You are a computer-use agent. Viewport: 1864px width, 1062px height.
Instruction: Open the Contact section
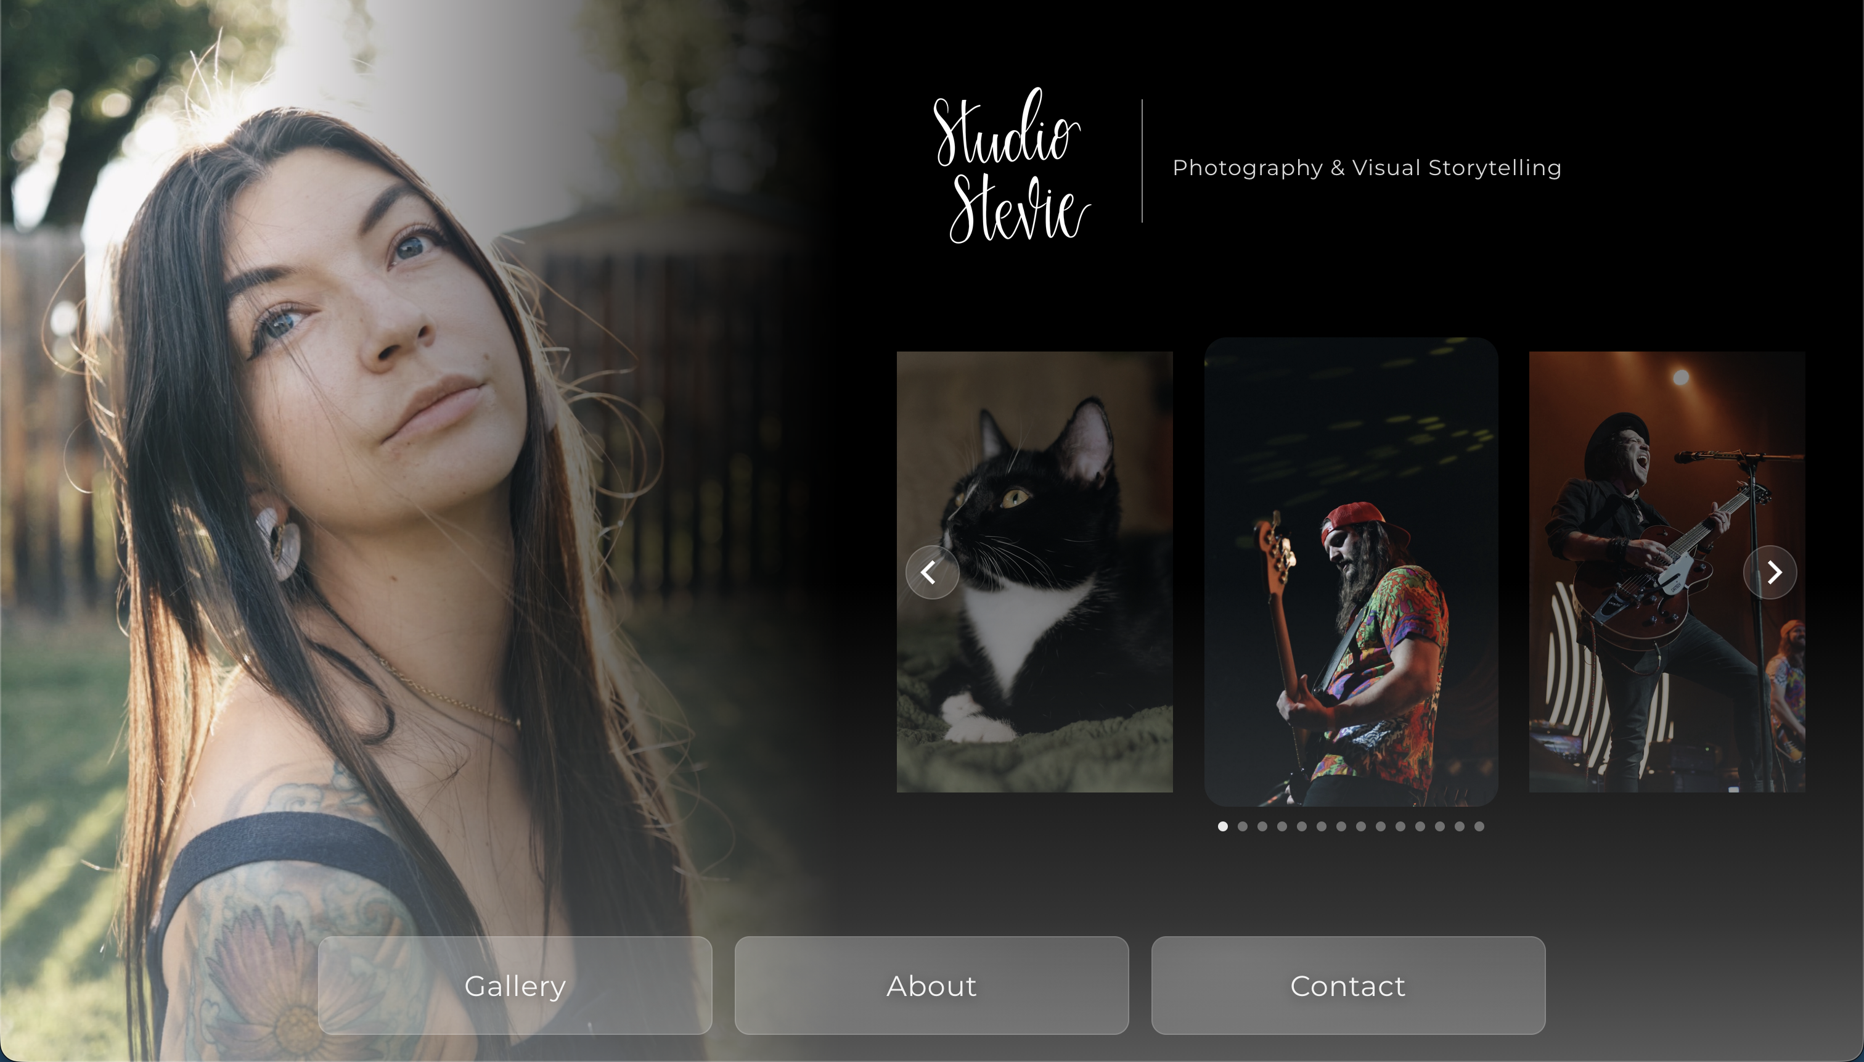coord(1349,986)
